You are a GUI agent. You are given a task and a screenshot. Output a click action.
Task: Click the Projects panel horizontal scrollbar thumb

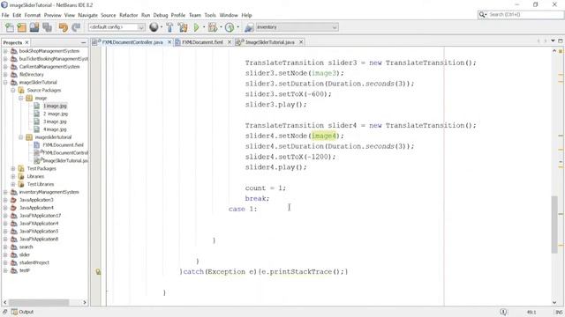click(x=39, y=302)
